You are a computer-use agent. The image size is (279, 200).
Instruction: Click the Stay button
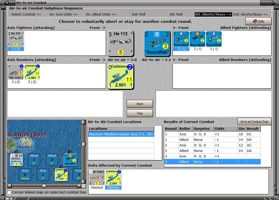(140, 113)
